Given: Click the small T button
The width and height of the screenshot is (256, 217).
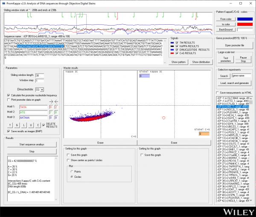Looking at the screenshot, I should (10, 125).
